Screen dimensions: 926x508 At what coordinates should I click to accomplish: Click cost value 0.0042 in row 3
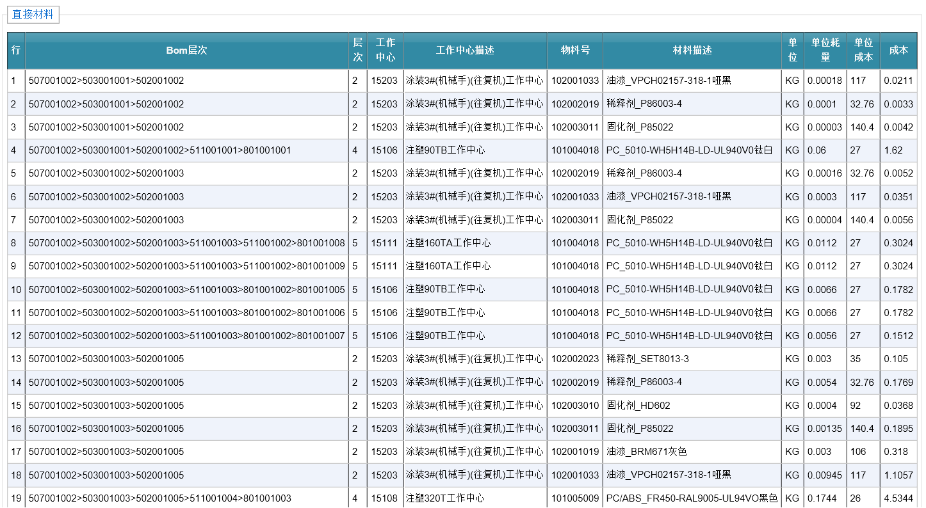pyautogui.click(x=898, y=127)
